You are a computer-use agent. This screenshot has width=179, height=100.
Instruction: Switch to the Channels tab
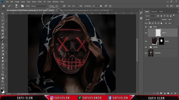(154, 12)
